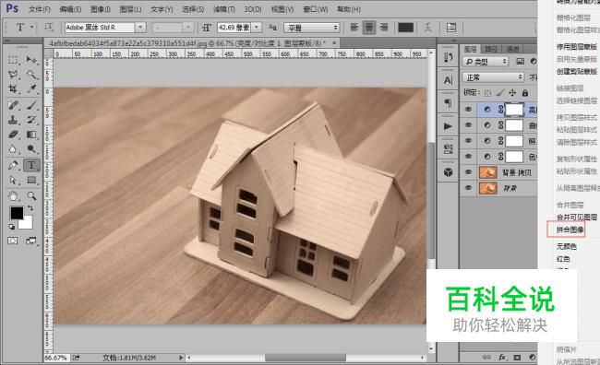Viewport: 600px width, 365px height.
Task: Toggle lock image pixels brush icon
Action: [x=500, y=93]
